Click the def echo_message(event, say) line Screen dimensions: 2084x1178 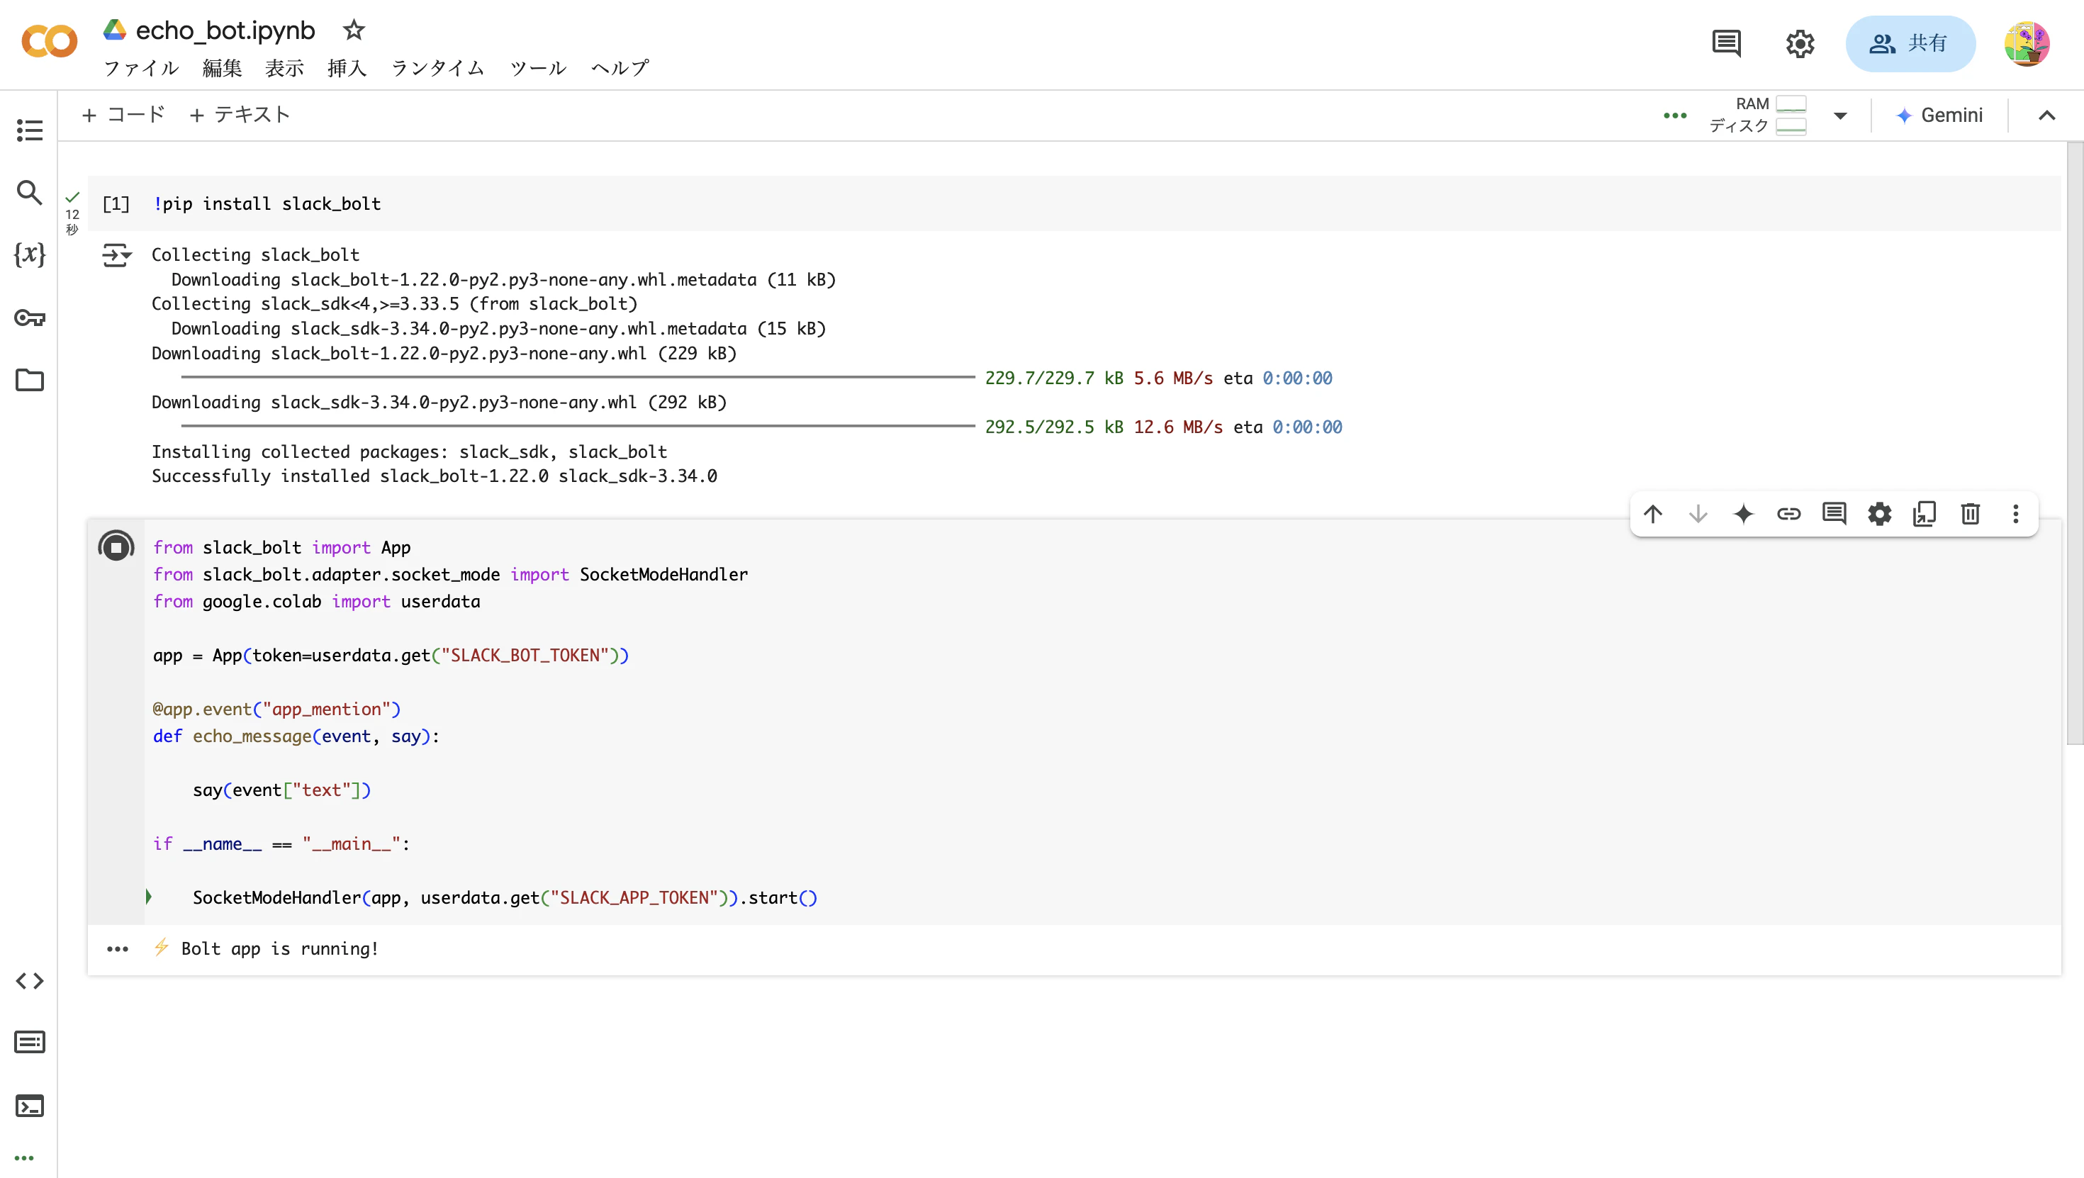coord(296,736)
